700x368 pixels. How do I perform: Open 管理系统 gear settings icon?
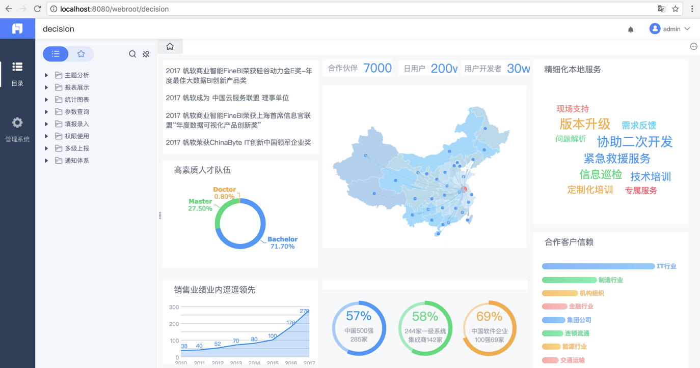(x=17, y=122)
